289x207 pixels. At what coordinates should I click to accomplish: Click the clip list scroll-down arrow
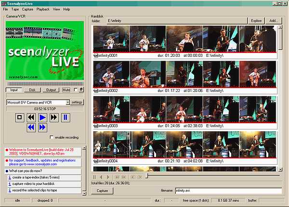280,169
